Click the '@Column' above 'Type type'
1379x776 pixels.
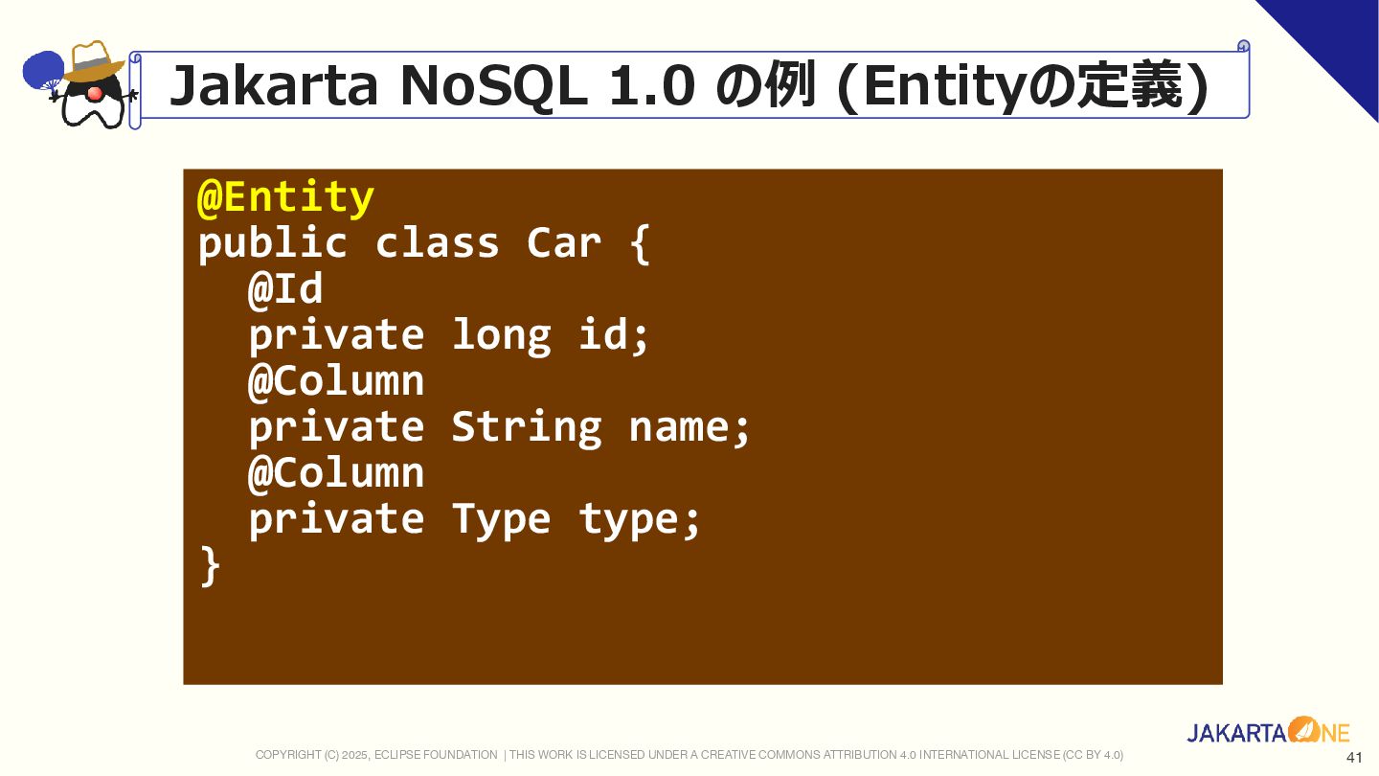point(336,472)
